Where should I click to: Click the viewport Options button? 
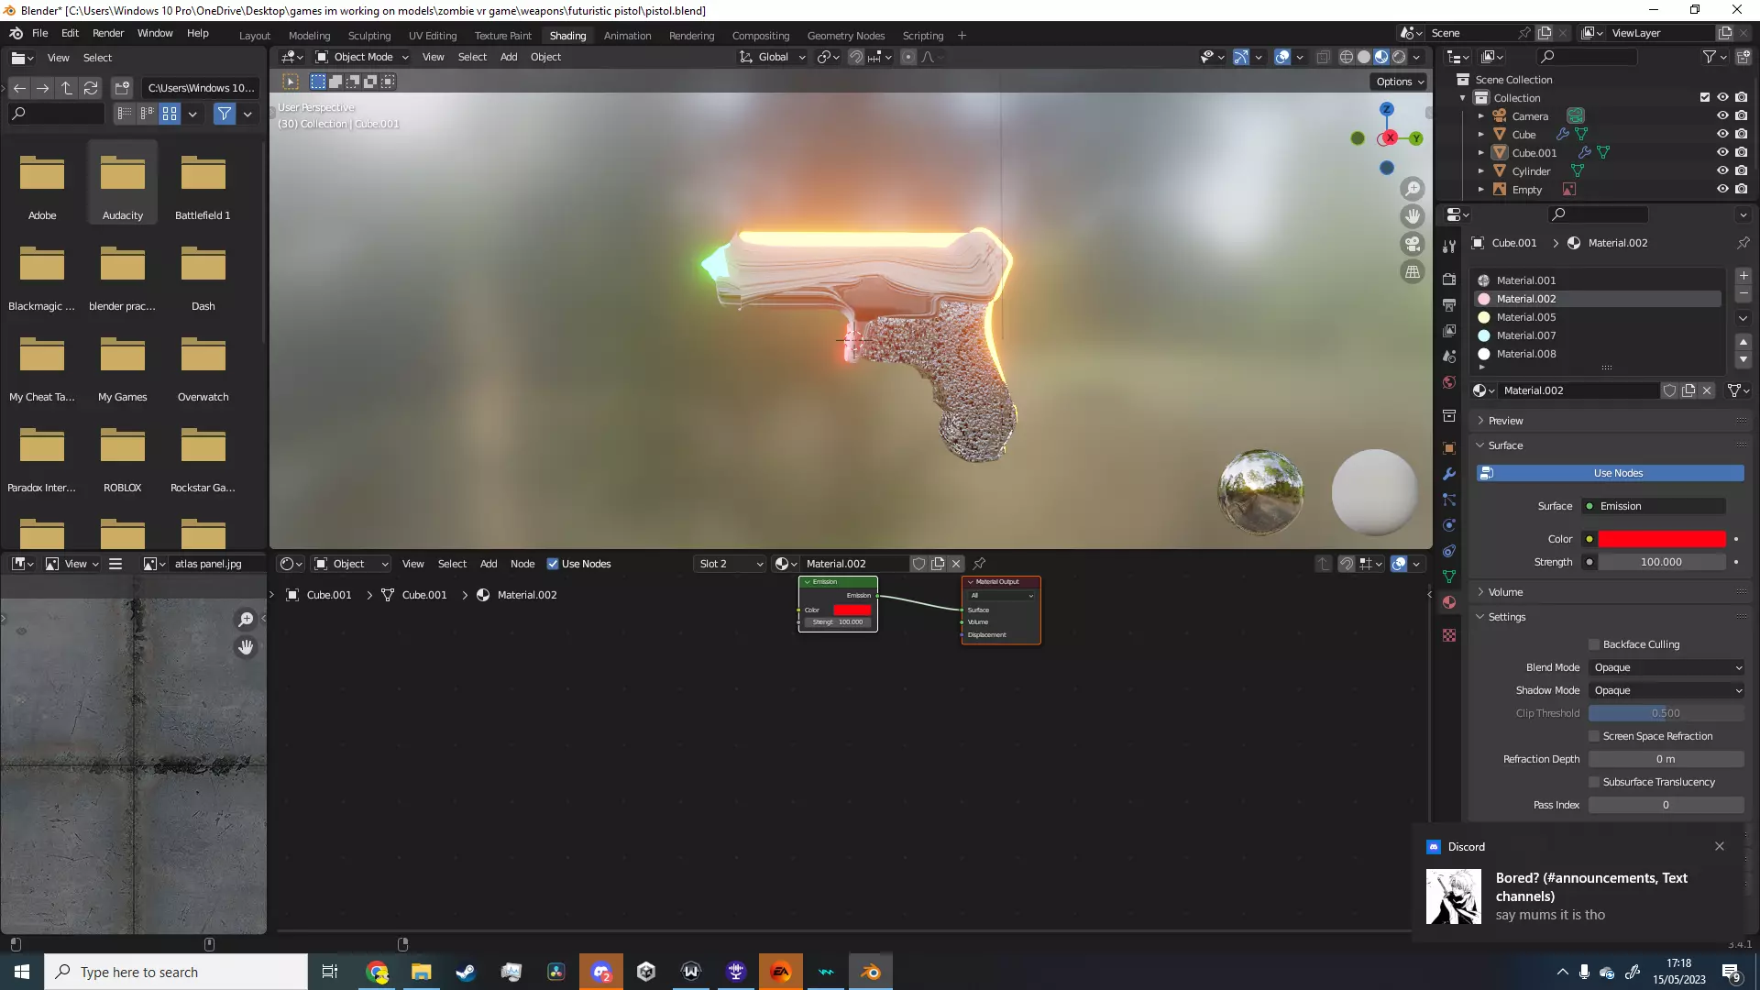[1399, 82]
